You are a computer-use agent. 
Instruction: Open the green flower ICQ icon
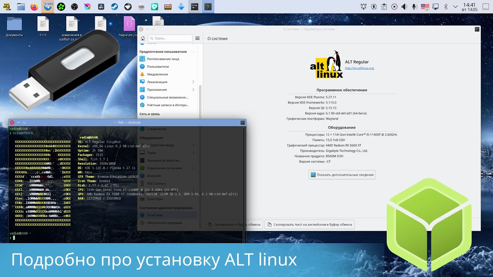click(61, 7)
